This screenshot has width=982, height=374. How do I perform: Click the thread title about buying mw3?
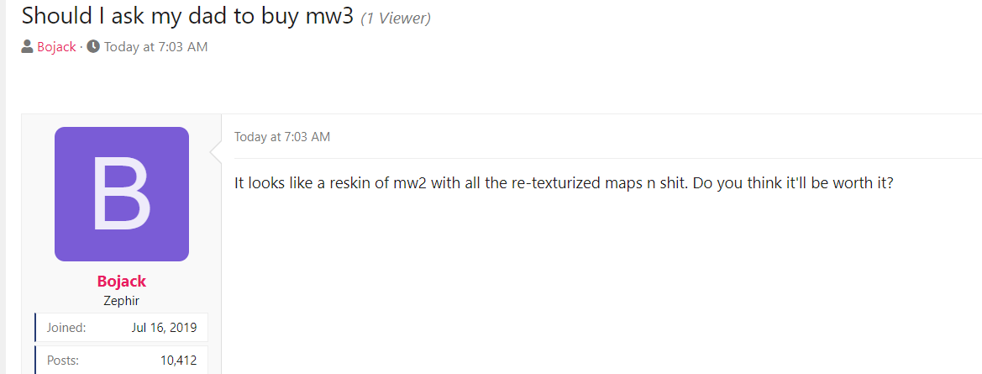(x=188, y=16)
